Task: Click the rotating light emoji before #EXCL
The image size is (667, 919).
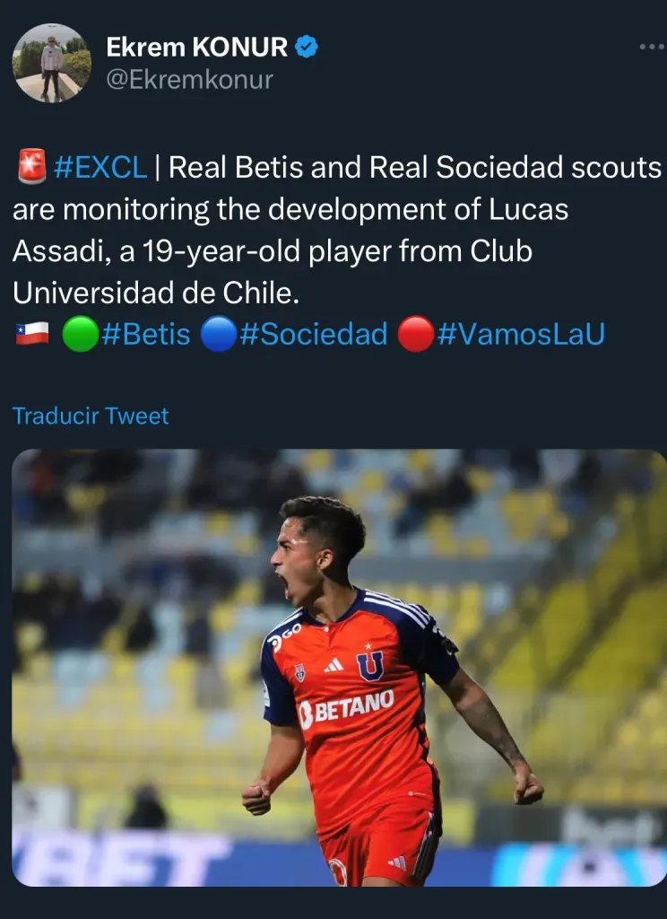Action: pyautogui.click(x=29, y=166)
